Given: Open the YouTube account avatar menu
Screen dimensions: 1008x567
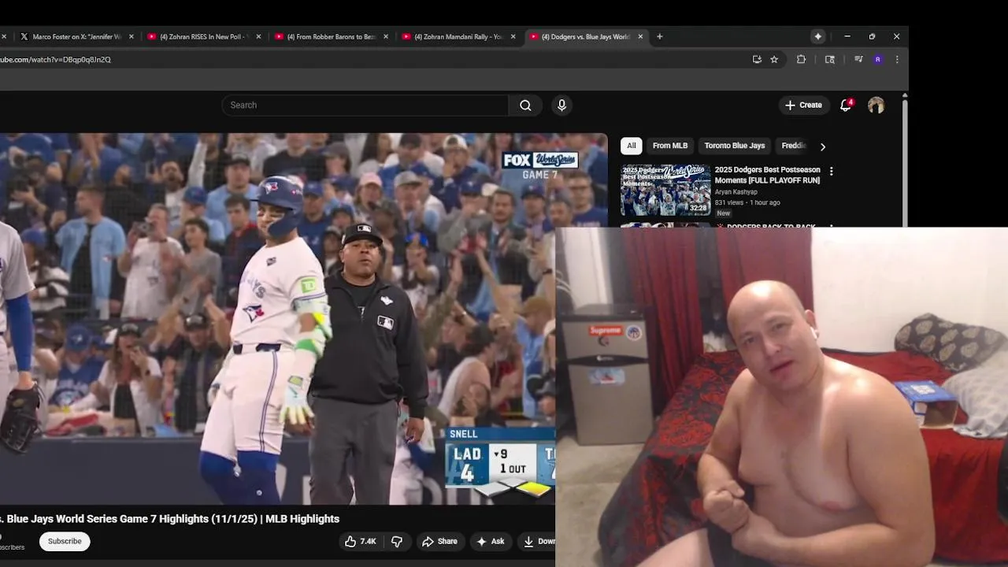Looking at the screenshot, I should 876,106.
